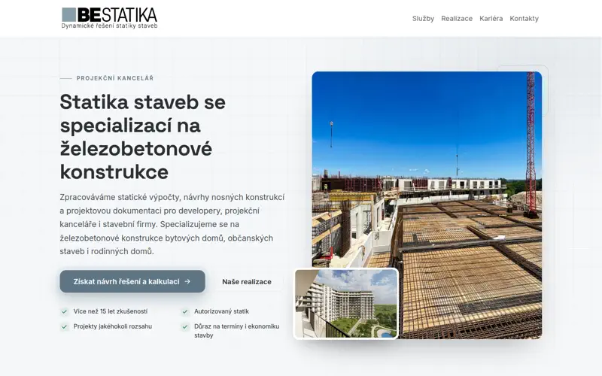Image resolution: width=602 pixels, height=376 pixels.
Task: Open the Služby menu item
Action: pyautogui.click(x=423, y=18)
